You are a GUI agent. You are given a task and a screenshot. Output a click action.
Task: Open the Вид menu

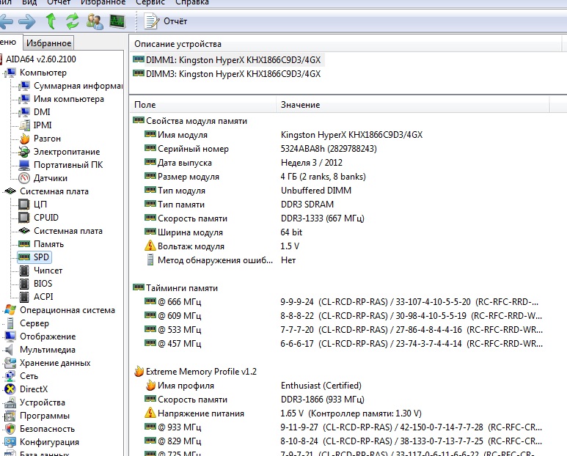tap(29, 2)
